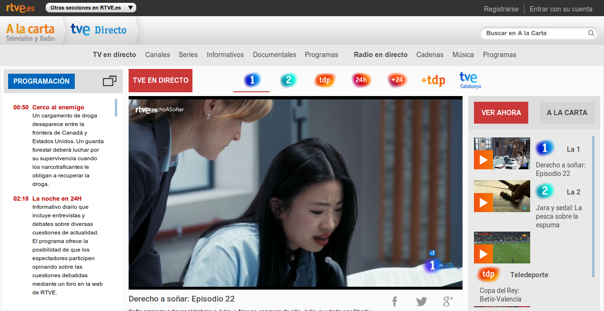
Task: Click the Programación button
Action: 41,81
